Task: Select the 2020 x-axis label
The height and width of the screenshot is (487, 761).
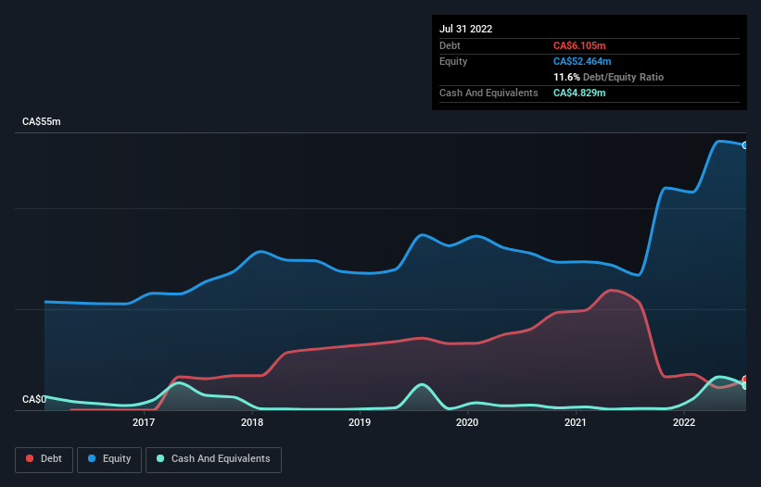Action: [x=467, y=422]
